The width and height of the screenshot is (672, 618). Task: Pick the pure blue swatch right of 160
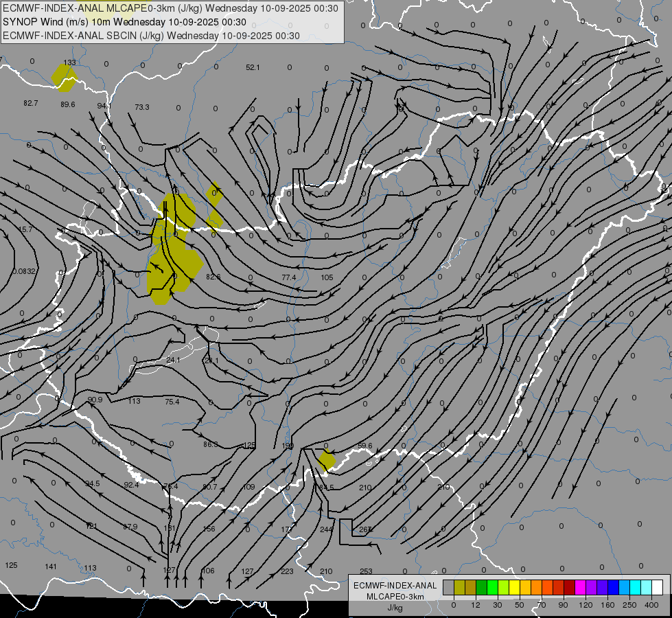pyautogui.click(x=613, y=587)
